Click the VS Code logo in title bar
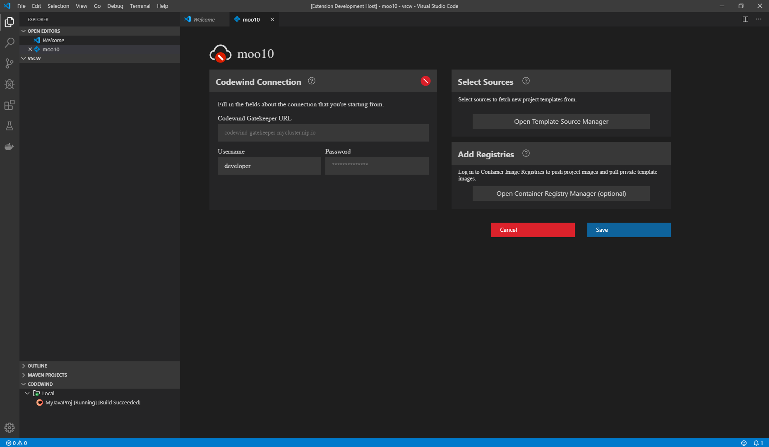Image resolution: width=769 pixels, height=447 pixels. pyautogui.click(x=7, y=6)
